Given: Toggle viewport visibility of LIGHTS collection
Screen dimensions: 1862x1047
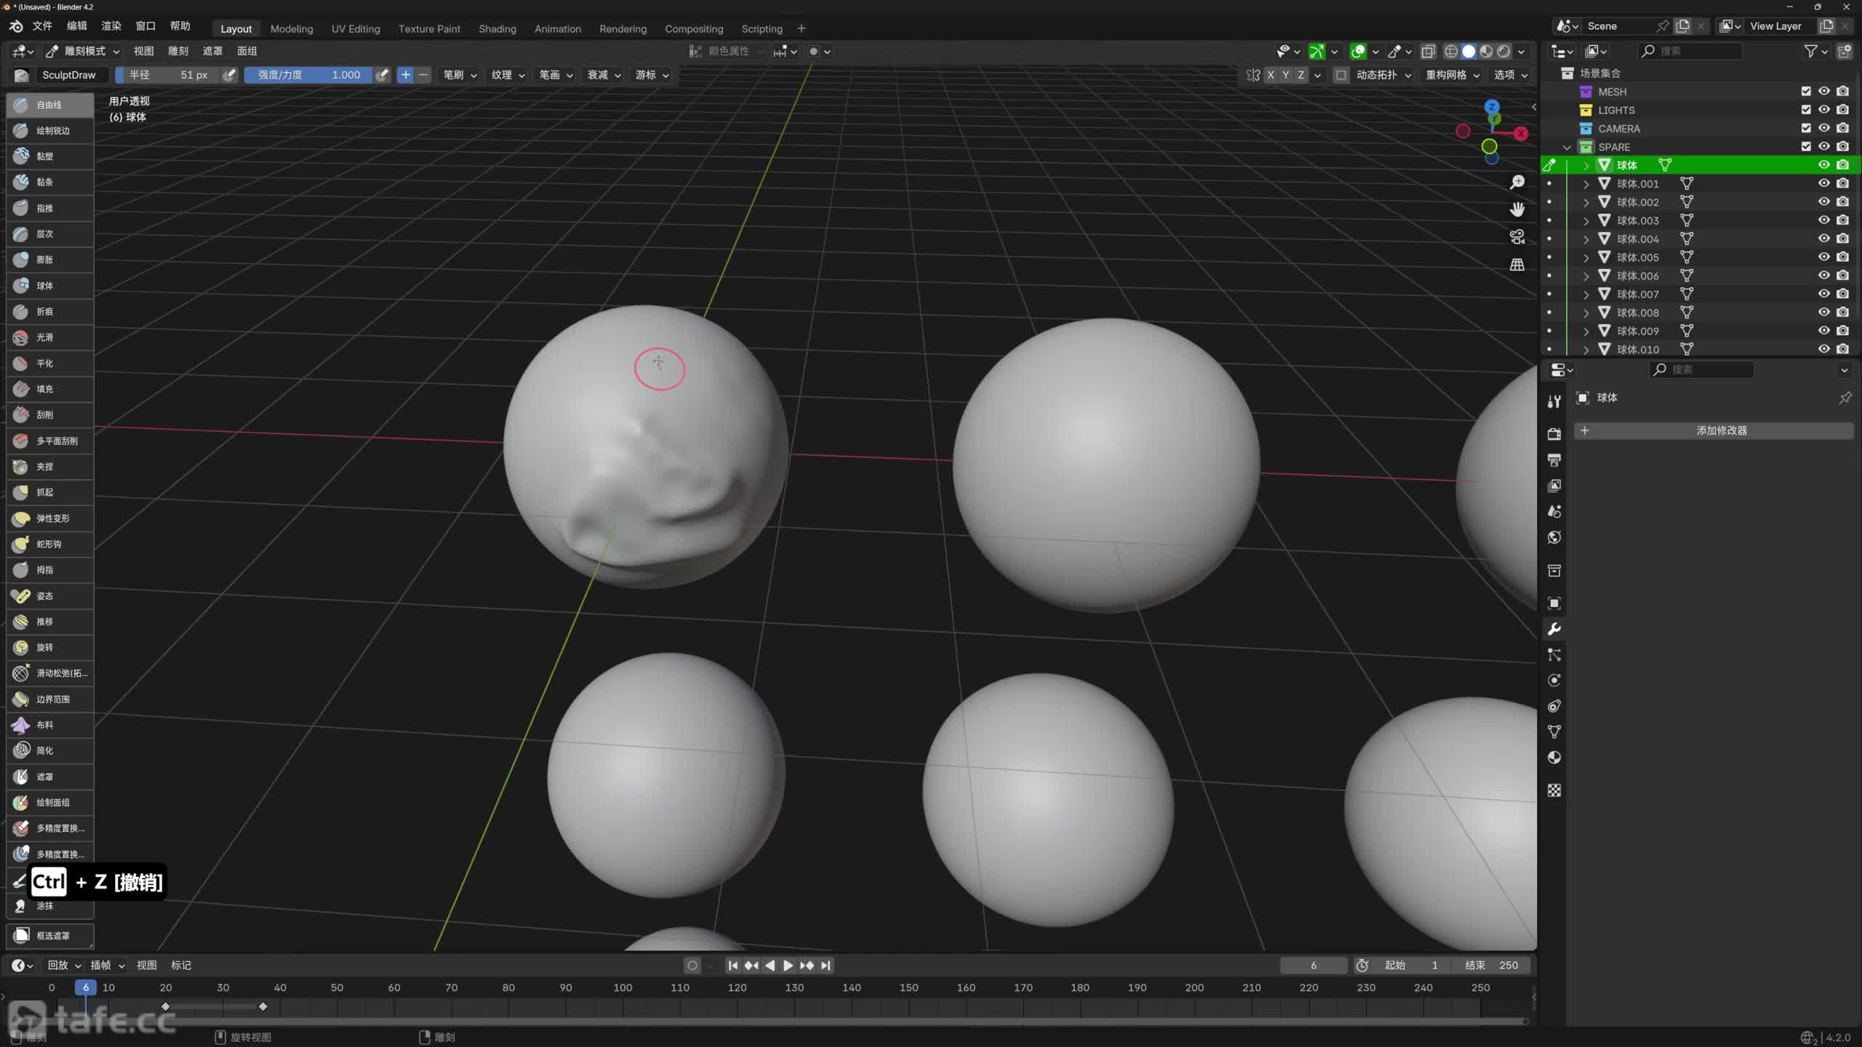Looking at the screenshot, I should [1823, 110].
